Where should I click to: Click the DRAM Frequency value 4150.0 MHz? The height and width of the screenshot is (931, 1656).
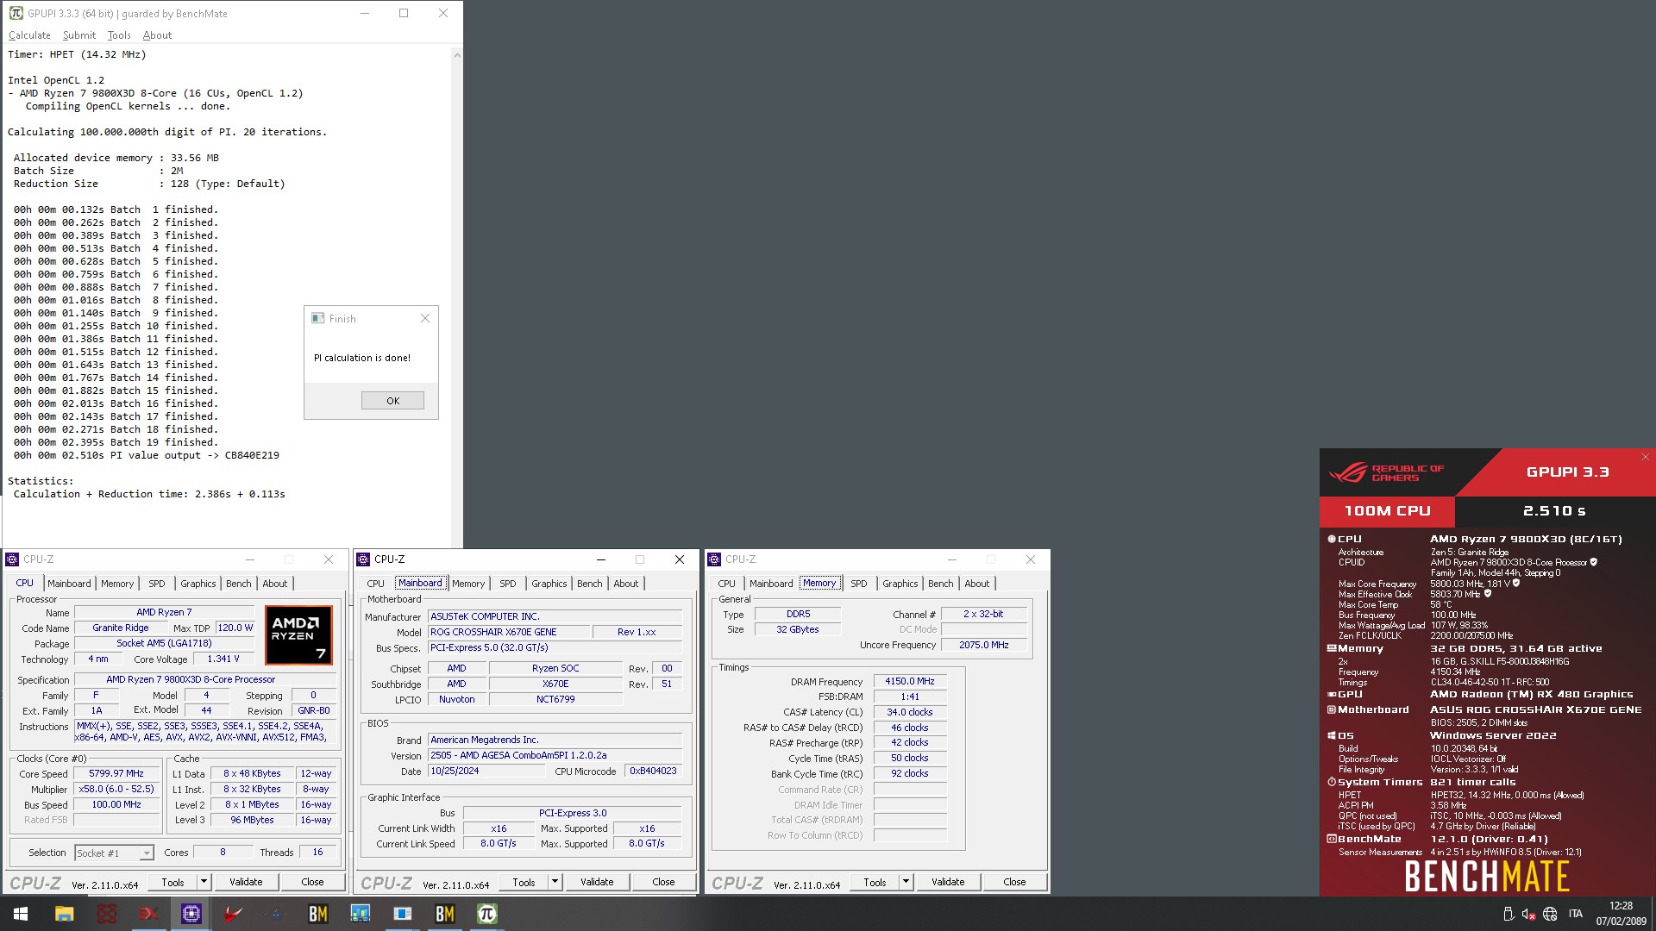click(910, 681)
